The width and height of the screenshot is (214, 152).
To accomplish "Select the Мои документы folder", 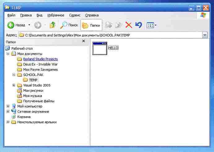I will point(30,54).
